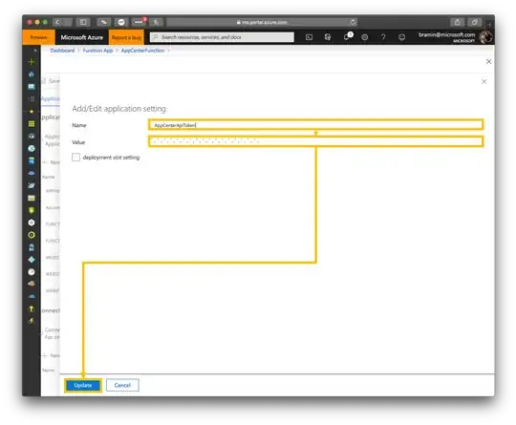516x425 pixels.
Task: Click the Cancel button
Action: point(122,385)
